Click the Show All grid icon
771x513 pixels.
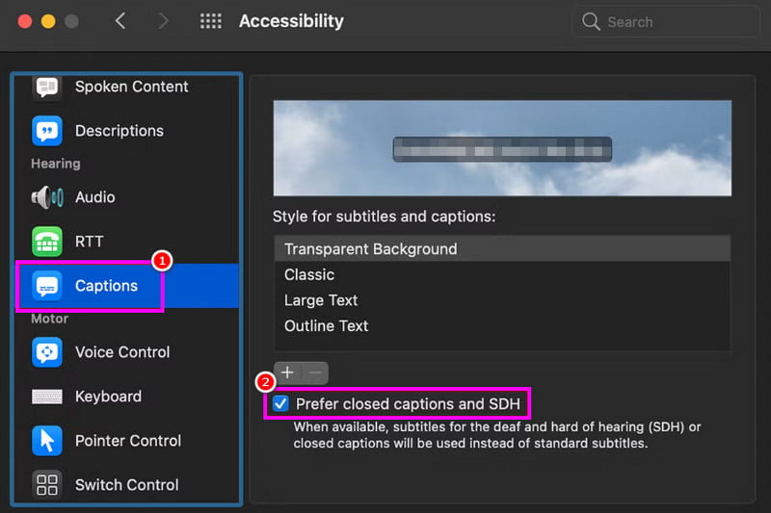(x=211, y=21)
